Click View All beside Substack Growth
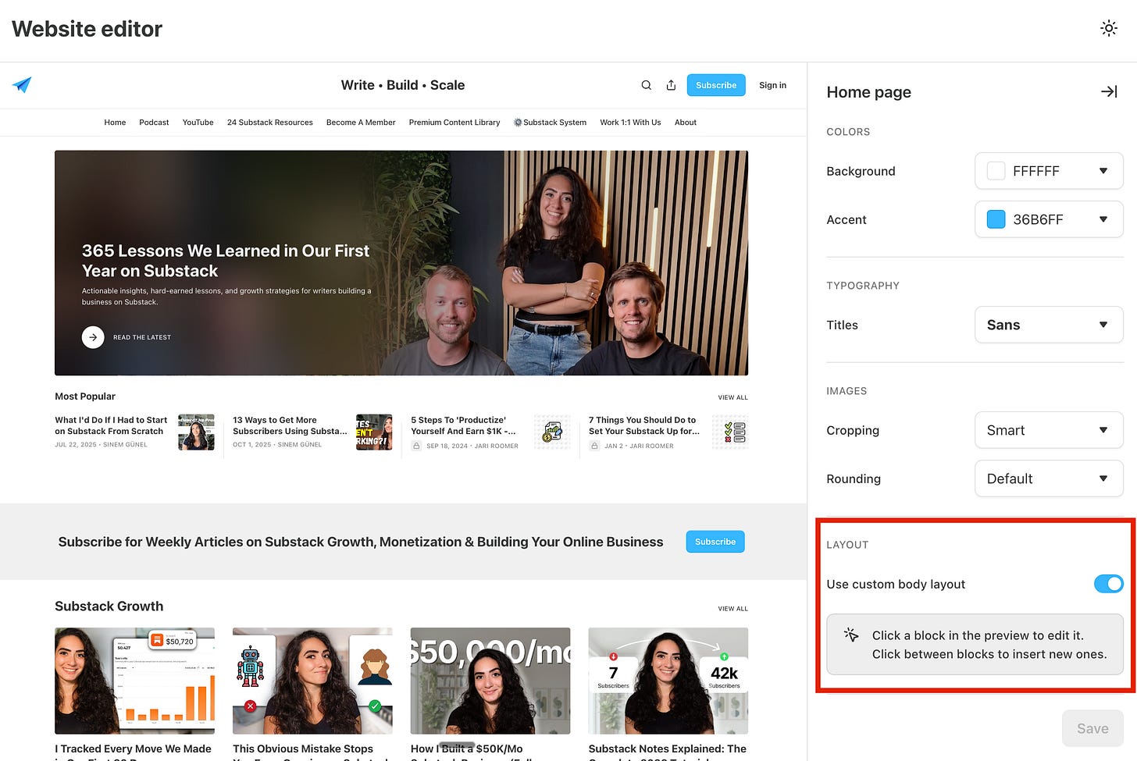1137x761 pixels. tap(732, 609)
